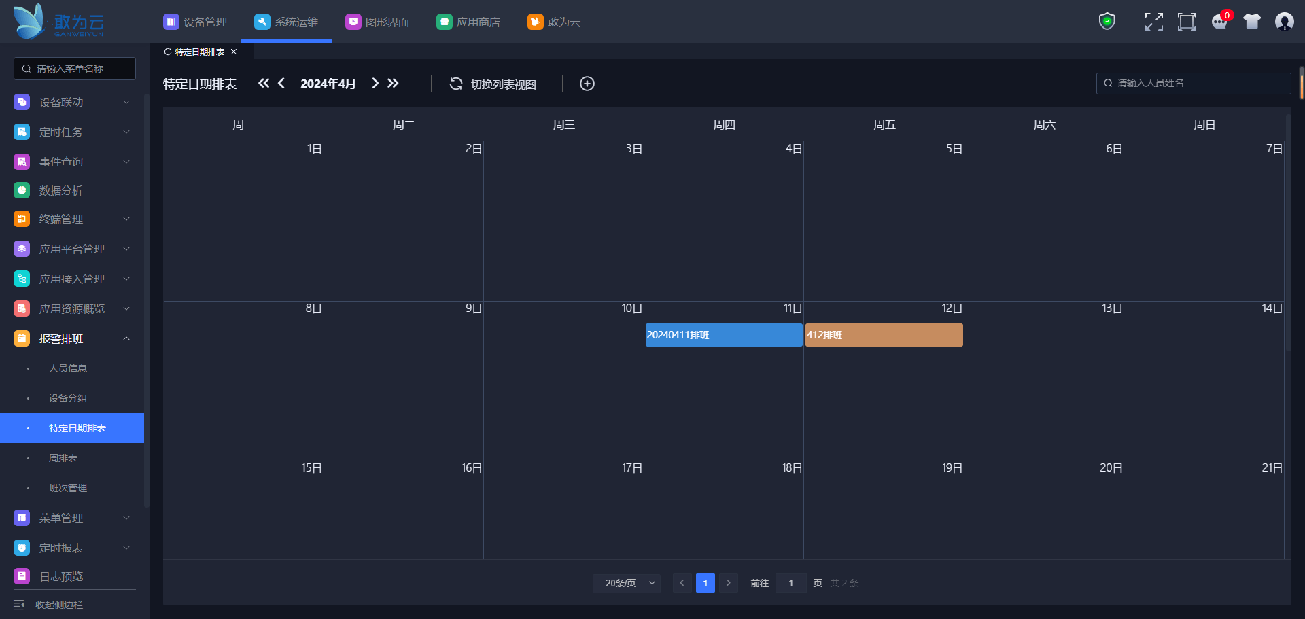
Task: Select the 周排表 submenu item
Action: (63, 458)
